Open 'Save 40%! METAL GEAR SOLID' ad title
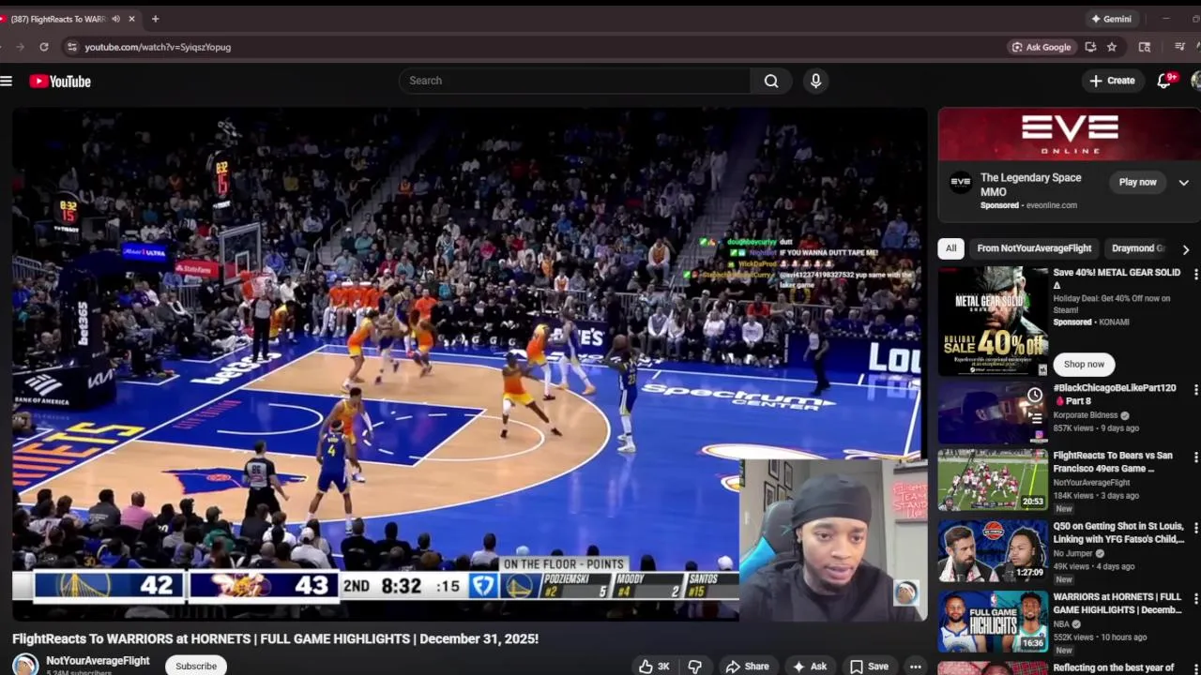 pyautogui.click(x=1117, y=278)
